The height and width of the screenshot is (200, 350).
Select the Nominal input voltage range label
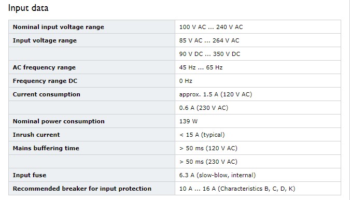point(58,27)
